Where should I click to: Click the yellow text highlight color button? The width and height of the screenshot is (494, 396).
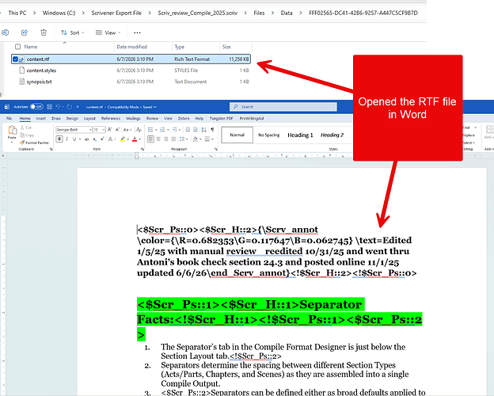click(x=123, y=139)
